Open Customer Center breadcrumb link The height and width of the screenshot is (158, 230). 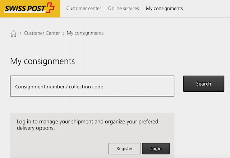coord(42,33)
